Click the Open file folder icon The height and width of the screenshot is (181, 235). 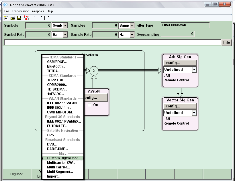13,18
